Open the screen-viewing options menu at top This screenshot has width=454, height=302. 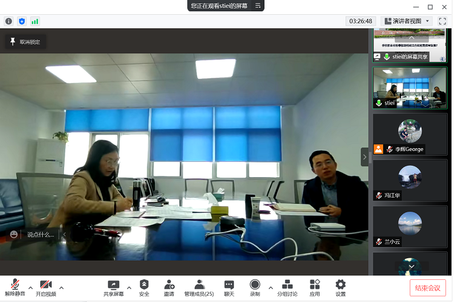coord(258,6)
